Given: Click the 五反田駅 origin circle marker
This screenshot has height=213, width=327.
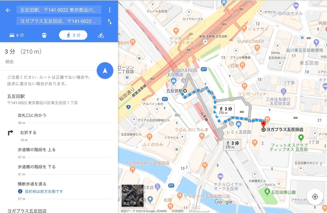Looking at the screenshot, I should pyautogui.click(x=185, y=91).
